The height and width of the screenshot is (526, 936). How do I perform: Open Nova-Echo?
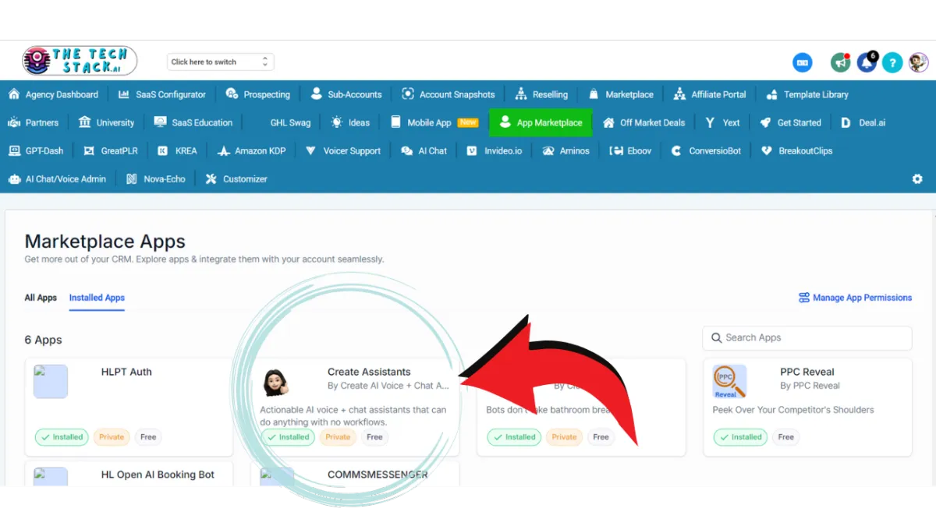(156, 178)
